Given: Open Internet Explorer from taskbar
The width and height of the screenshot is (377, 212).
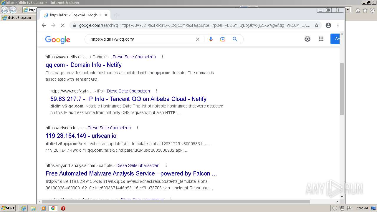Looking at the screenshot, I should (x=23, y=208).
